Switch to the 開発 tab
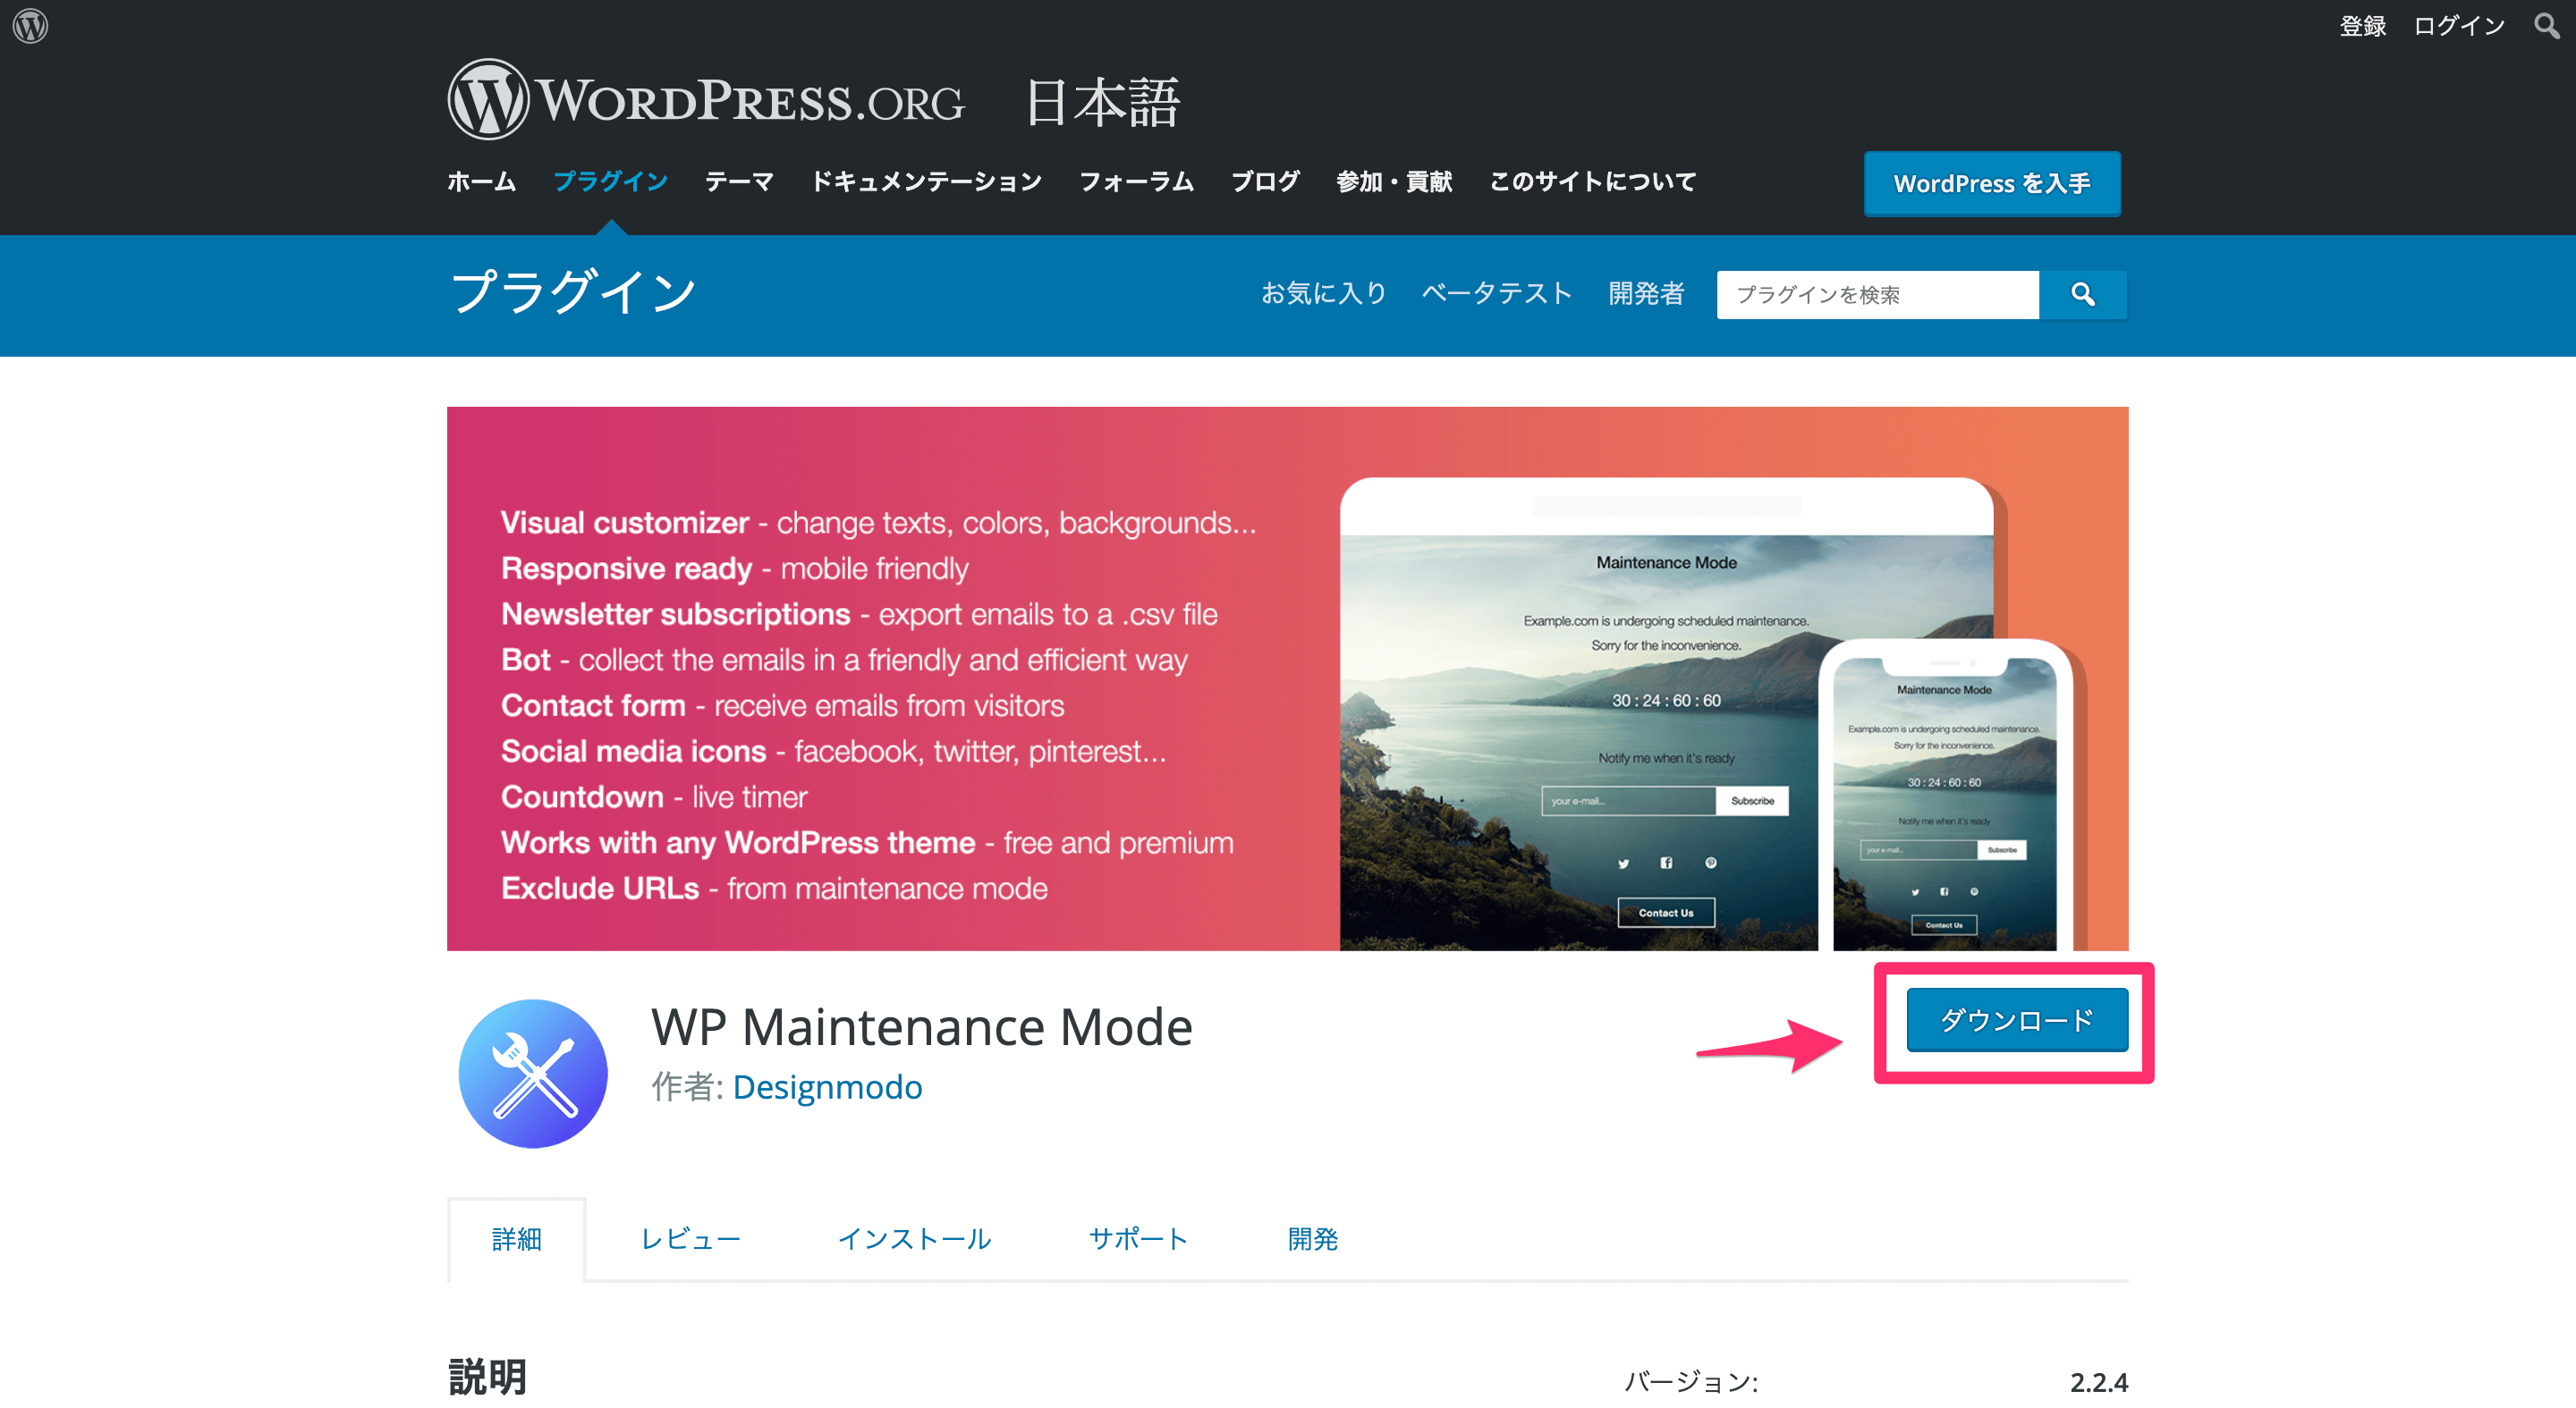The width and height of the screenshot is (2576, 1408). click(x=1312, y=1239)
